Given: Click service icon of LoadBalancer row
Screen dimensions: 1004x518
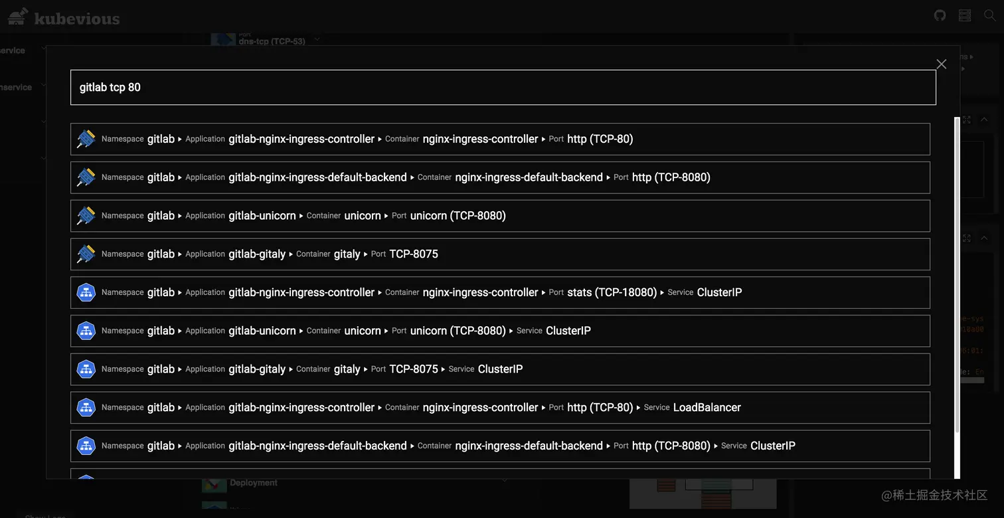Looking at the screenshot, I should coord(86,408).
